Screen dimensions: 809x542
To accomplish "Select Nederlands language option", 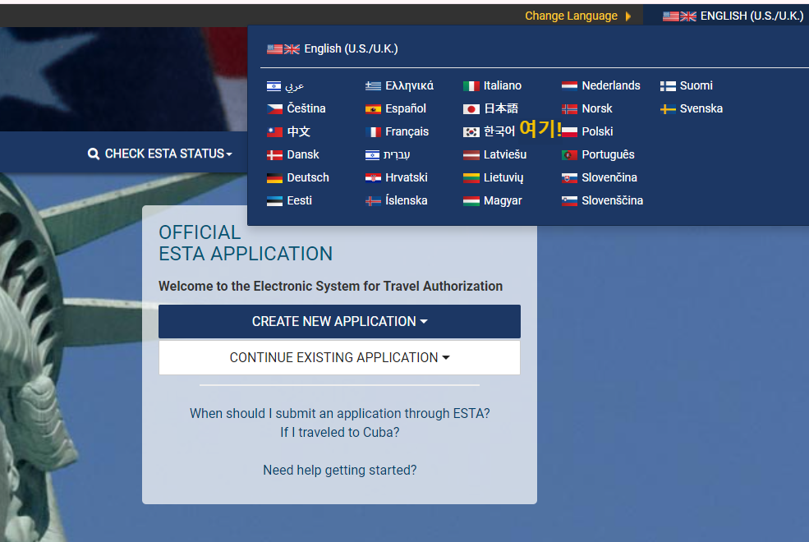I will [x=611, y=85].
